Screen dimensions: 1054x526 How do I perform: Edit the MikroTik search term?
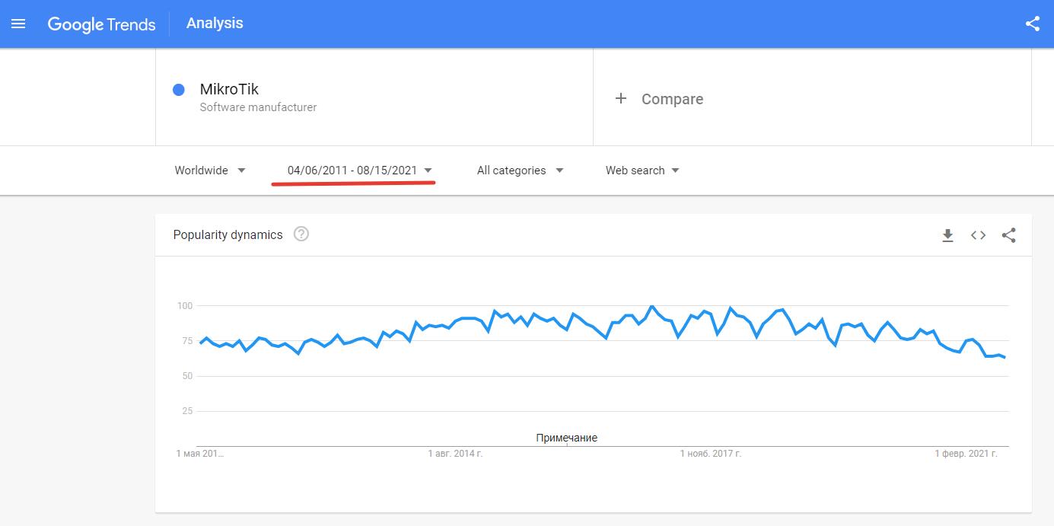point(229,89)
